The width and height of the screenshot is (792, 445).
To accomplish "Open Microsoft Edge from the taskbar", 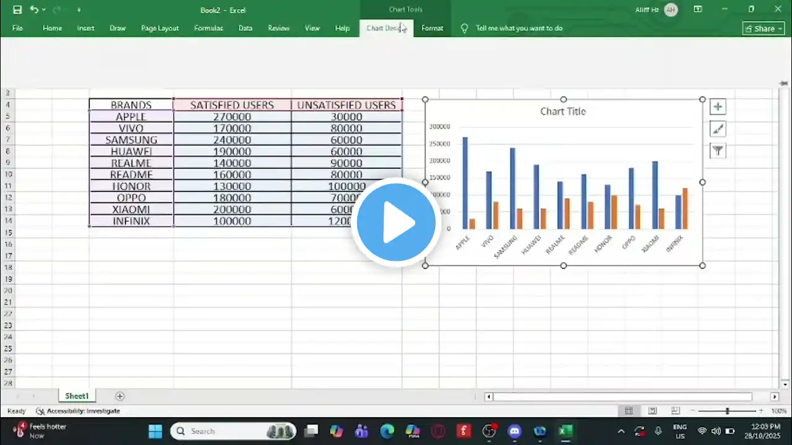I will 387,431.
